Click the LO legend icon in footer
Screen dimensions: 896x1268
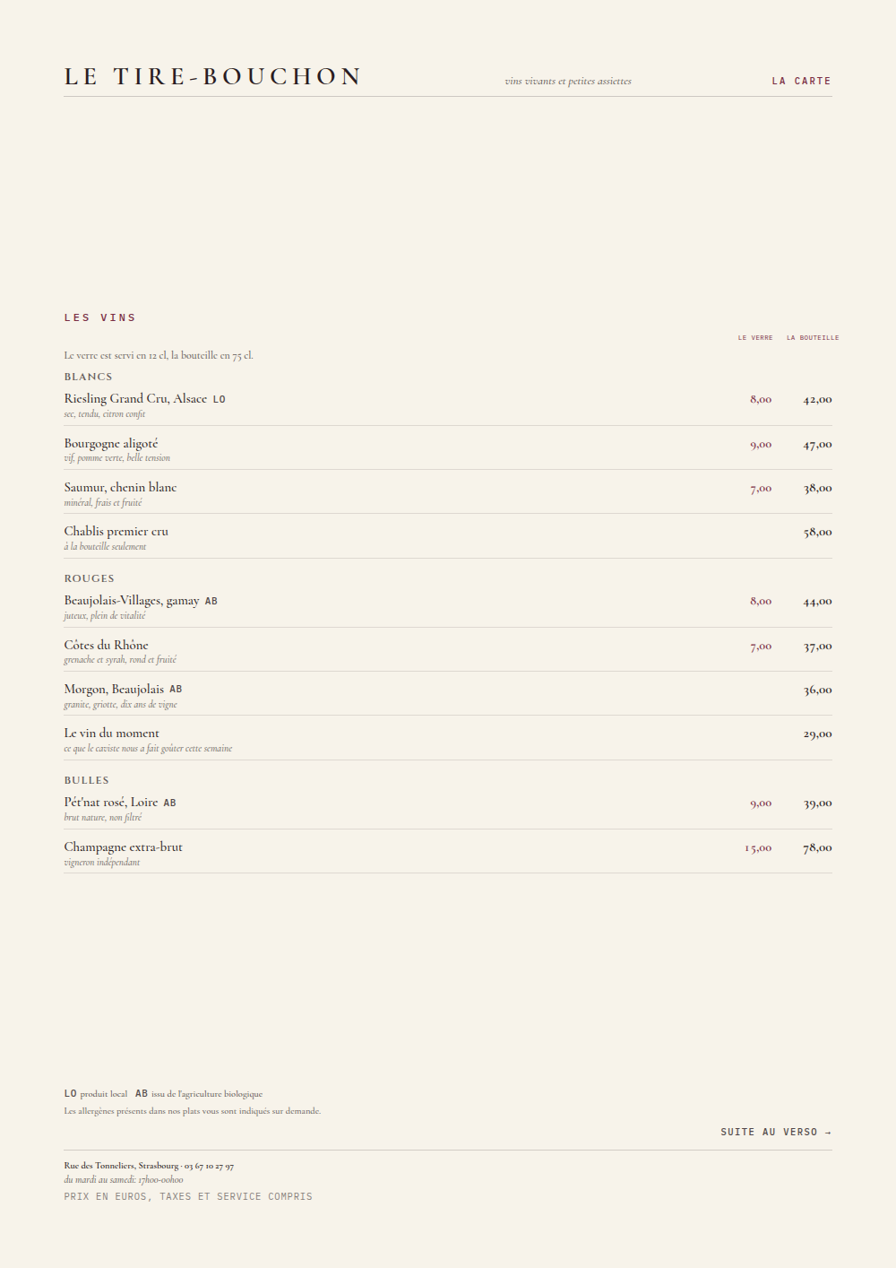pos(71,1094)
